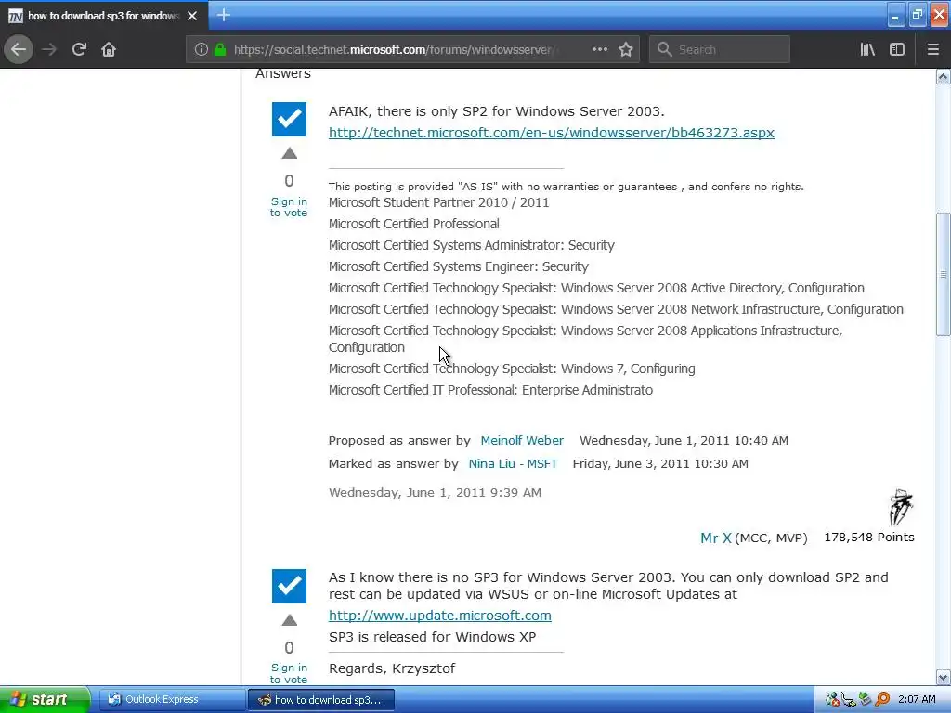Click the 'Answers' heading

tap(282, 73)
